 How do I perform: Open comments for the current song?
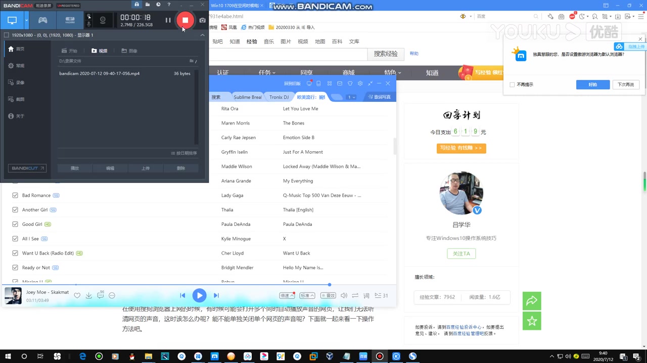[x=101, y=295]
